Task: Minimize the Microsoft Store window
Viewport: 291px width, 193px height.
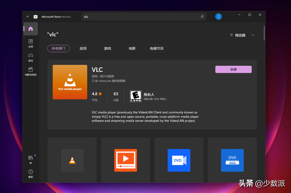Action: (x=239, y=15)
